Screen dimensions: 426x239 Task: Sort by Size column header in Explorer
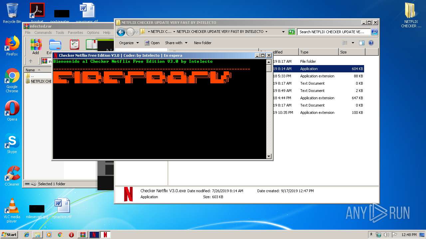coord(351,52)
